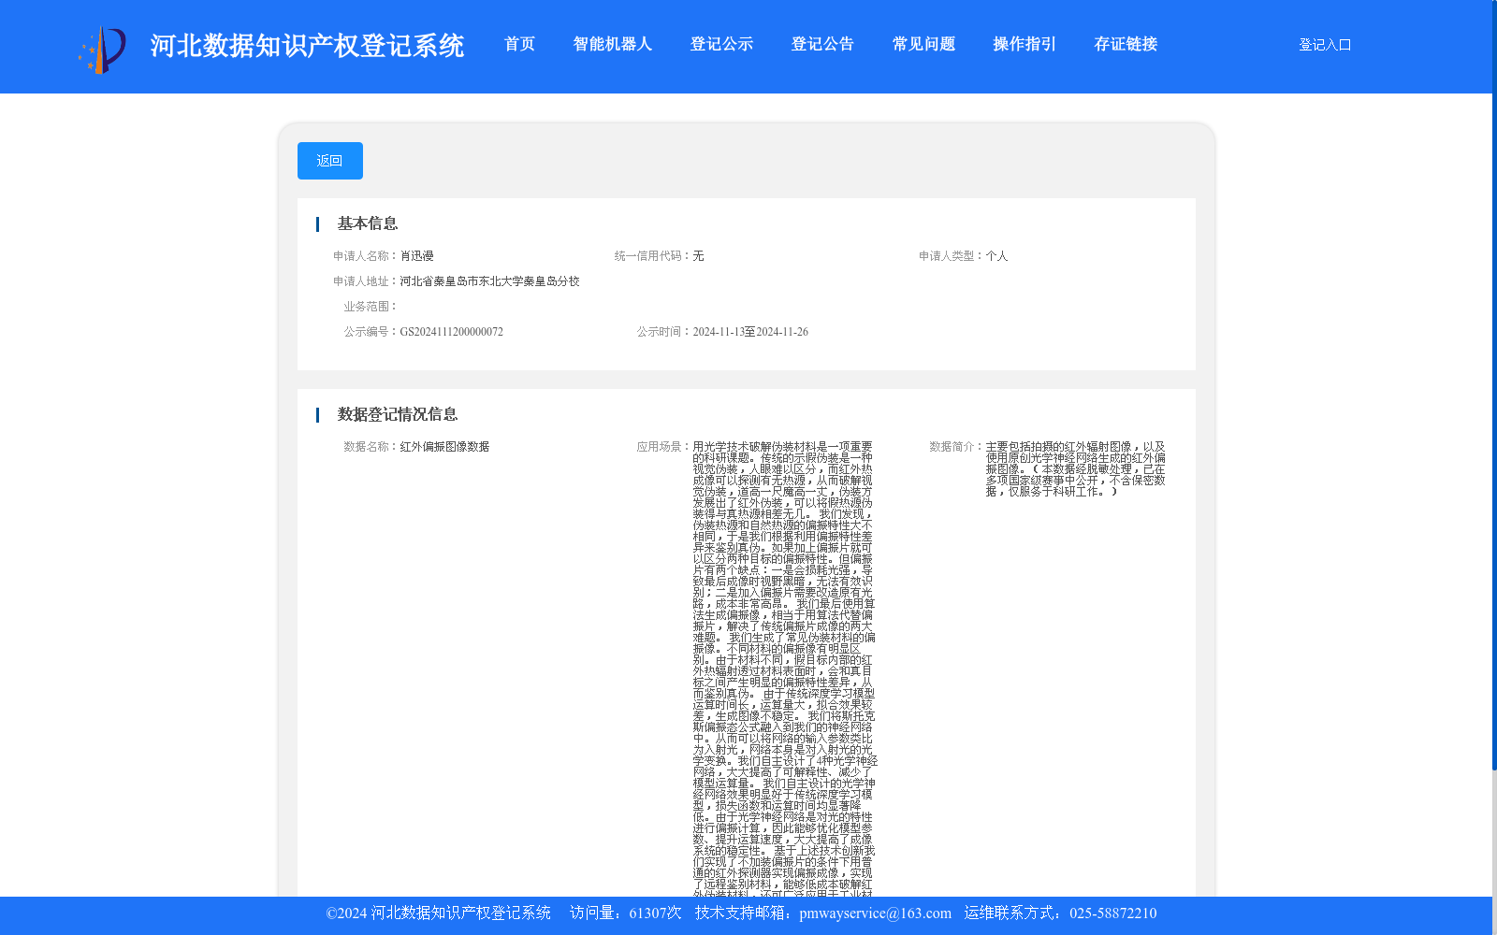Click the 返回 button
Screen dimensions: 1497x935
pos(330,161)
